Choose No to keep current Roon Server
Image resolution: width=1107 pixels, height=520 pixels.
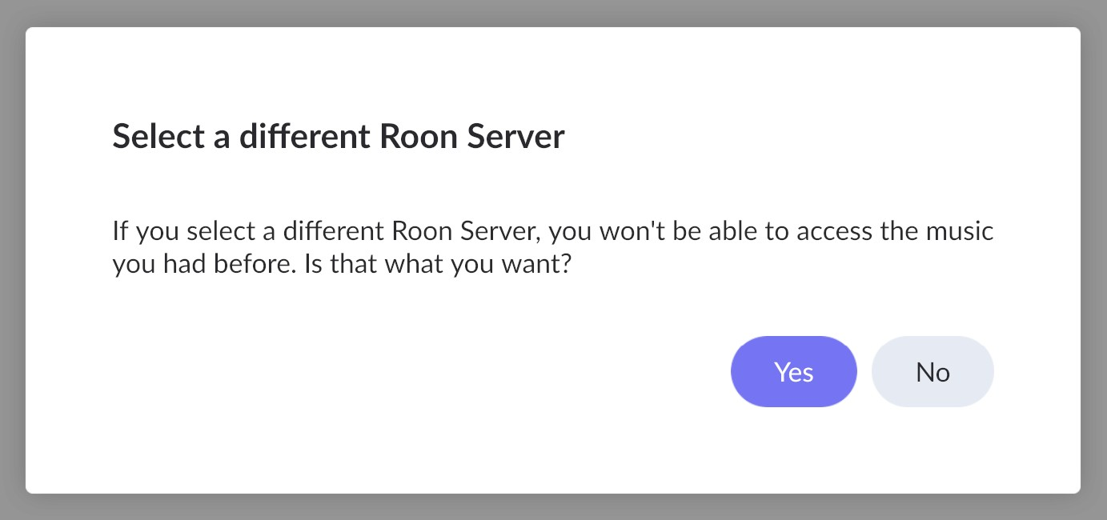point(933,372)
